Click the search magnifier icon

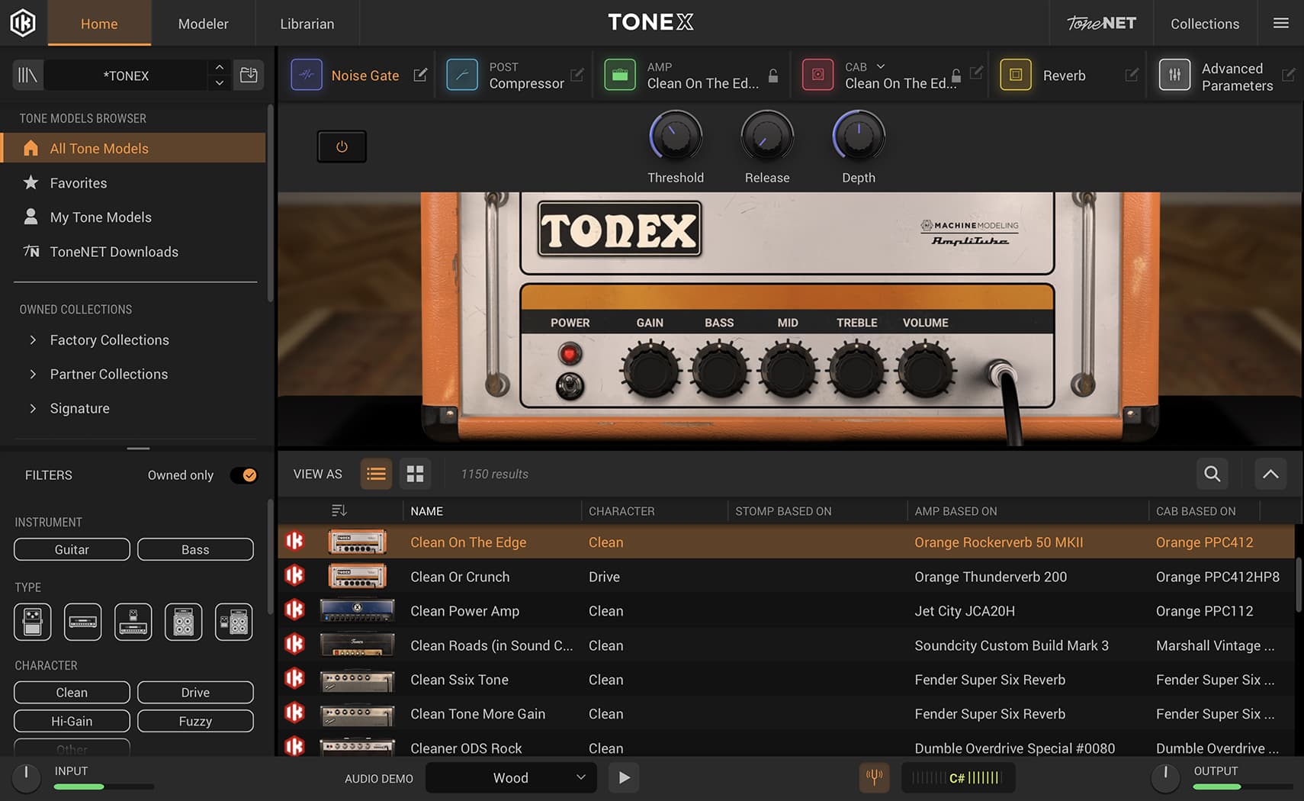(x=1212, y=474)
